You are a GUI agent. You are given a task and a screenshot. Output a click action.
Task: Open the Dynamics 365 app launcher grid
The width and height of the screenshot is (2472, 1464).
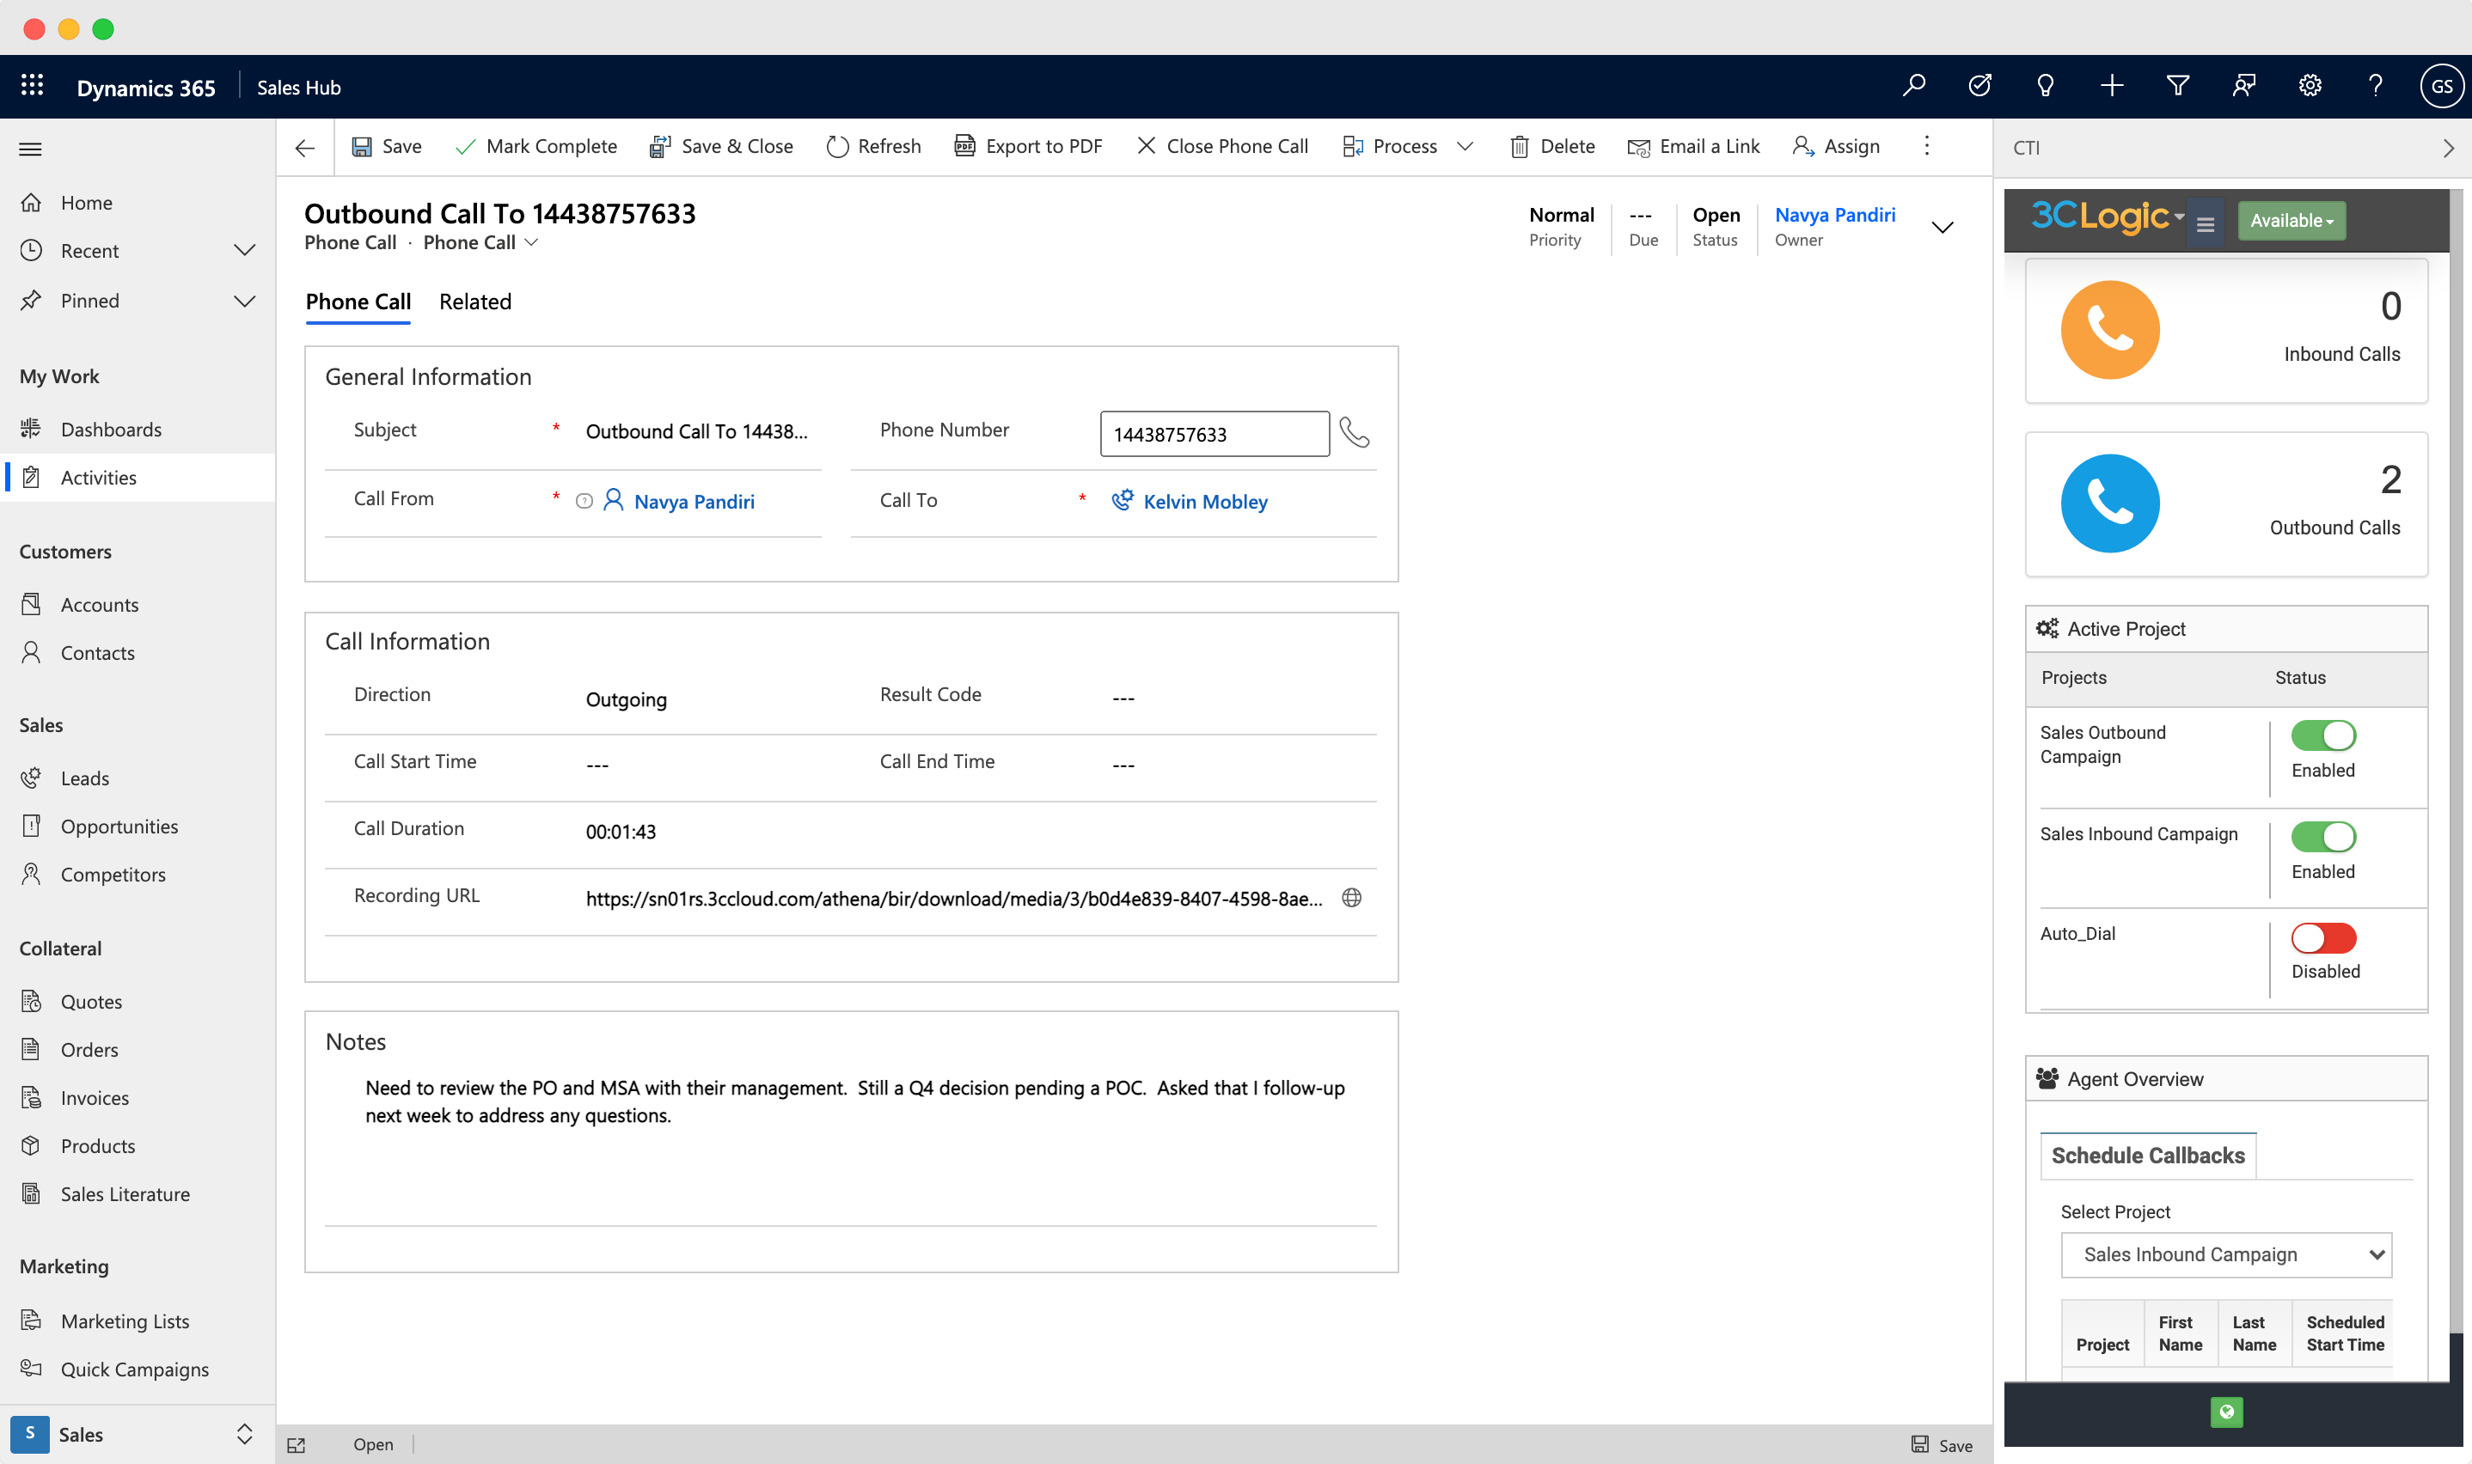click(x=32, y=86)
